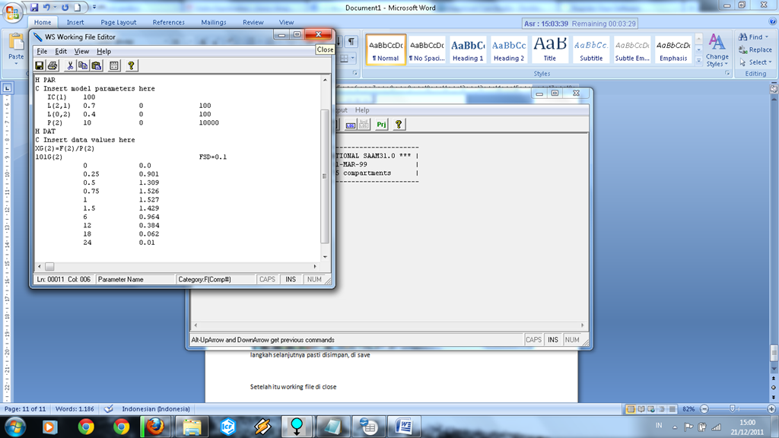Viewport: 779px width, 438px height.
Task: Click the Save icon in WS Working File Editor toolbar
Action: pos(40,65)
